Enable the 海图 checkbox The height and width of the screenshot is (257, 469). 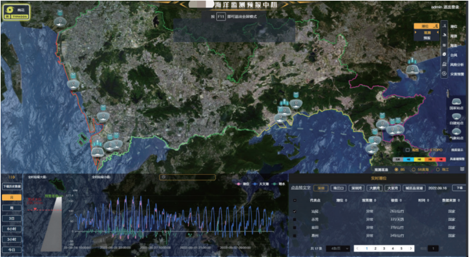408,150
